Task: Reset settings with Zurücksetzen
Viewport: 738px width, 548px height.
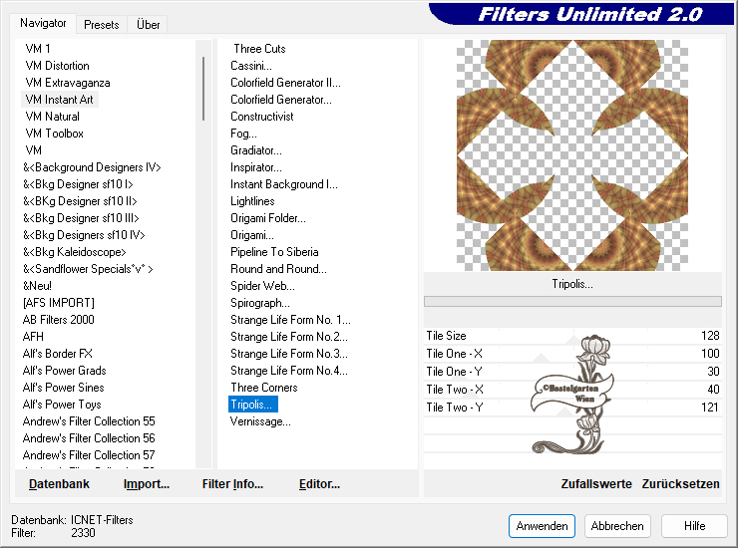Action: point(680,484)
